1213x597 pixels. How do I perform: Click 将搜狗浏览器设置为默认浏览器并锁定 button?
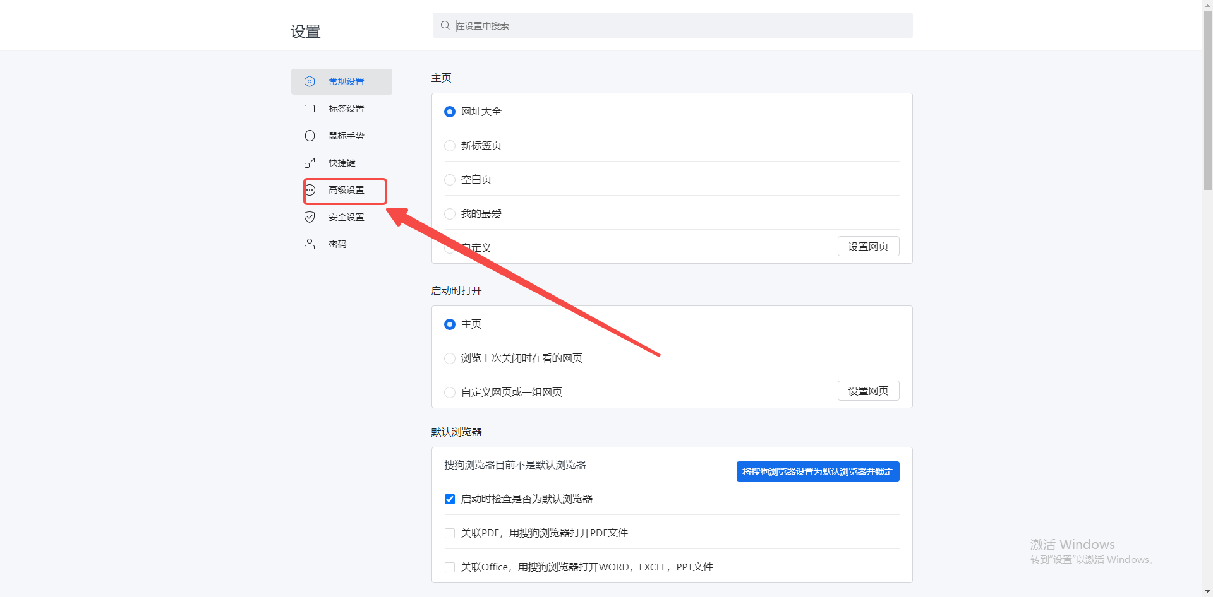tap(818, 471)
